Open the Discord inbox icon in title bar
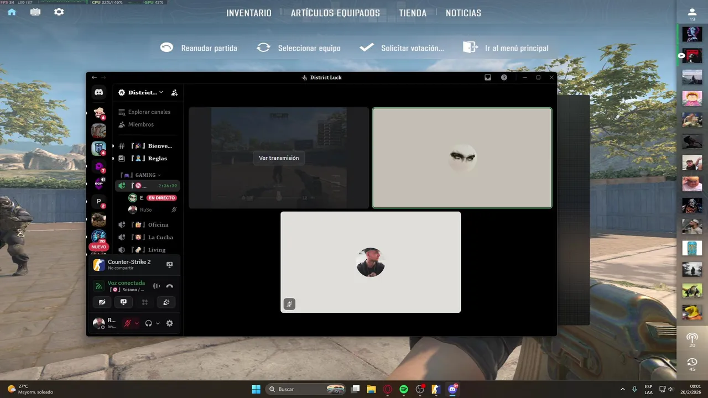 pos(488,77)
